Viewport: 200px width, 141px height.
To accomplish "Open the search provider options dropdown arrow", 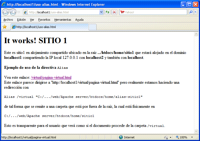I will [196, 12].
